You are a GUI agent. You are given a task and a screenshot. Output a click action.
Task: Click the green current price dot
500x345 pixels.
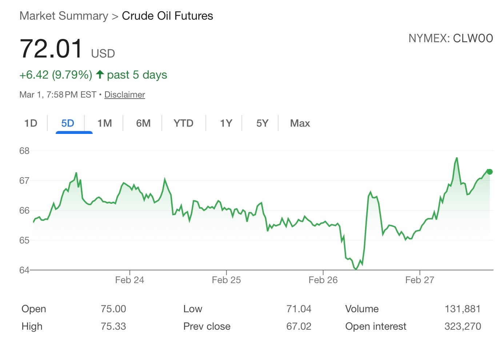(x=490, y=172)
